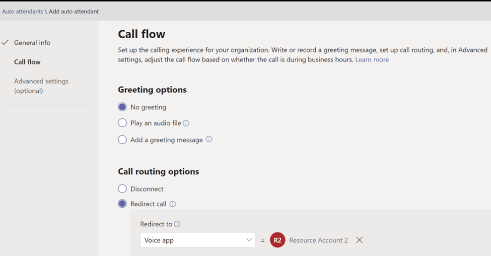
Task: Select the No greeting radio button
Action: pos(123,107)
